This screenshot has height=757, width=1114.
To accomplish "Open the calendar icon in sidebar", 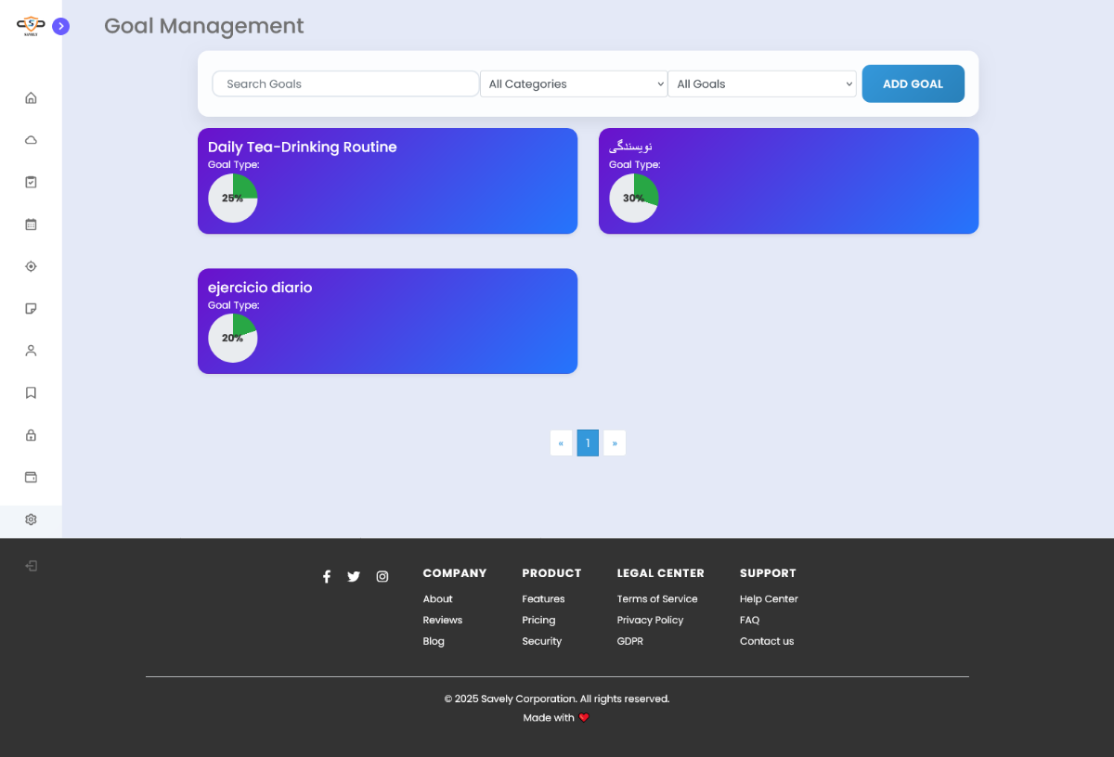I will pyautogui.click(x=31, y=225).
